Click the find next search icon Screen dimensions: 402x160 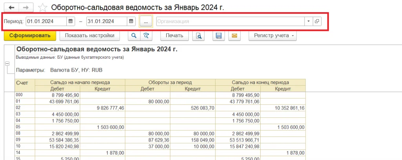[146, 36]
